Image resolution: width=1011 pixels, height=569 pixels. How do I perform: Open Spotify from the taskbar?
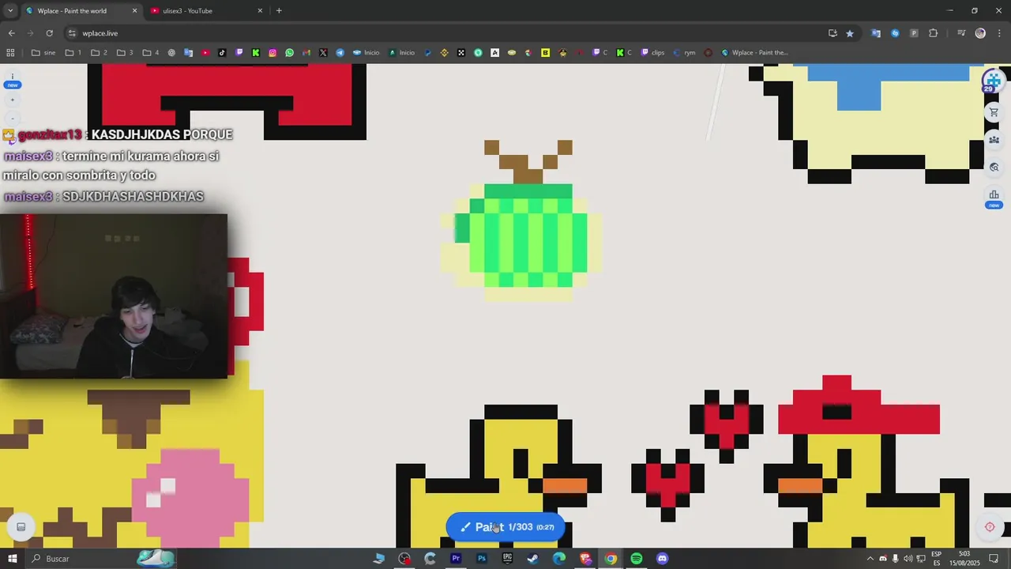point(637,559)
